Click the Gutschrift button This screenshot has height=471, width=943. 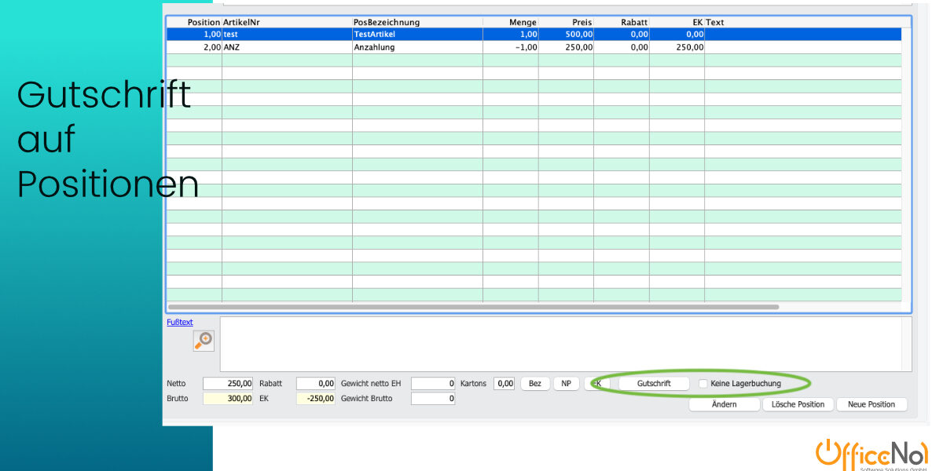click(654, 384)
